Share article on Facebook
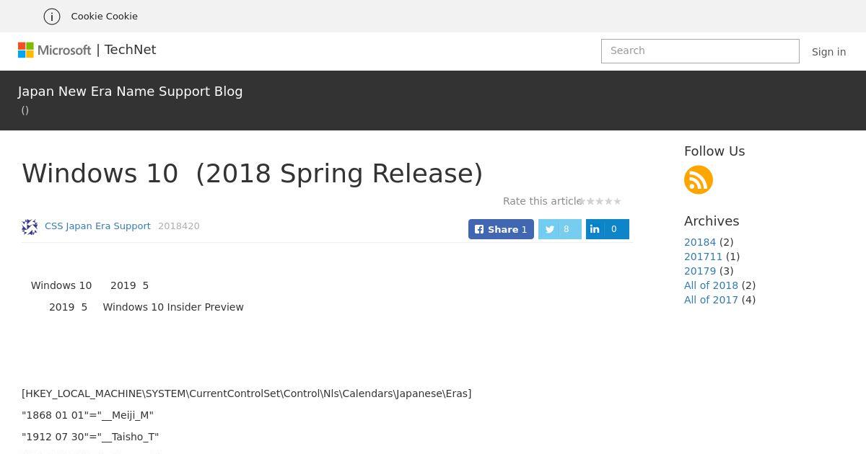Screen dimensions: 866x454 (x=501, y=229)
